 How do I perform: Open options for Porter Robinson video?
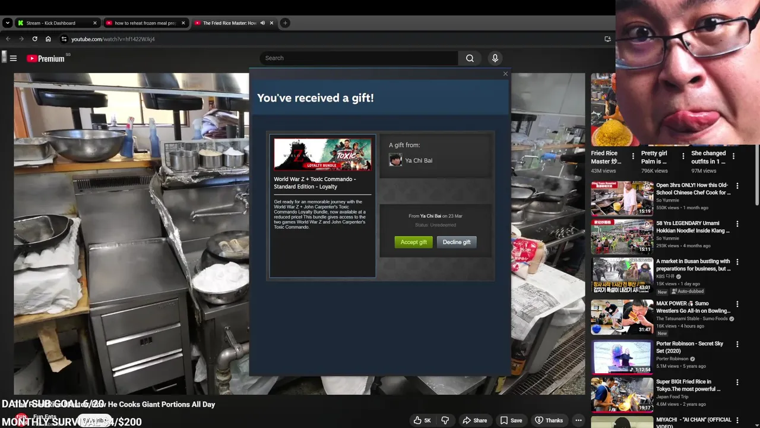[x=737, y=344]
